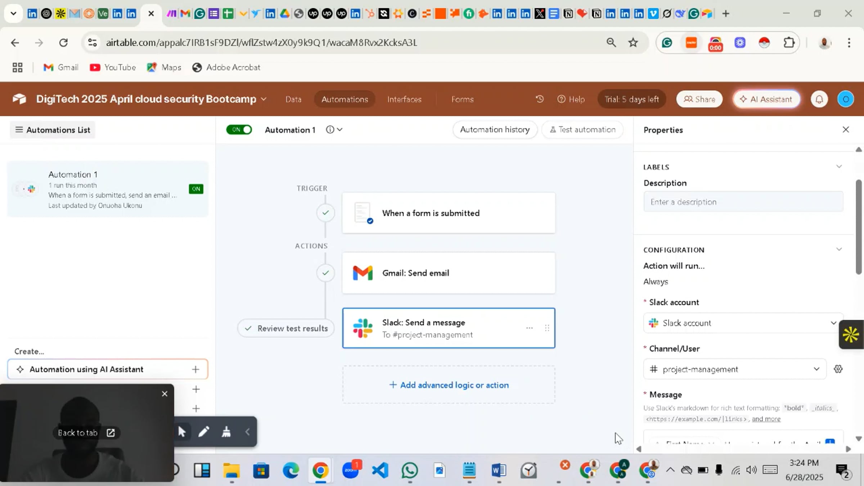Click Test automation button
This screenshot has height=486, width=864.
[x=582, y=130]
